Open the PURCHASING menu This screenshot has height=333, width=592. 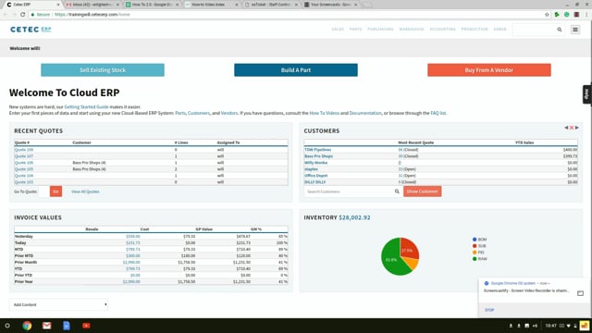point(380,29)
